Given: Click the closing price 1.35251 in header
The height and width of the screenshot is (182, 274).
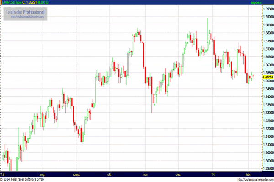Looking at the screenshot, I should (32, 2).
